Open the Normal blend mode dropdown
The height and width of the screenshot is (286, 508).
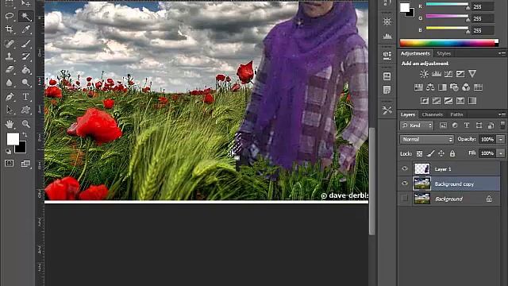coord(427,139)
